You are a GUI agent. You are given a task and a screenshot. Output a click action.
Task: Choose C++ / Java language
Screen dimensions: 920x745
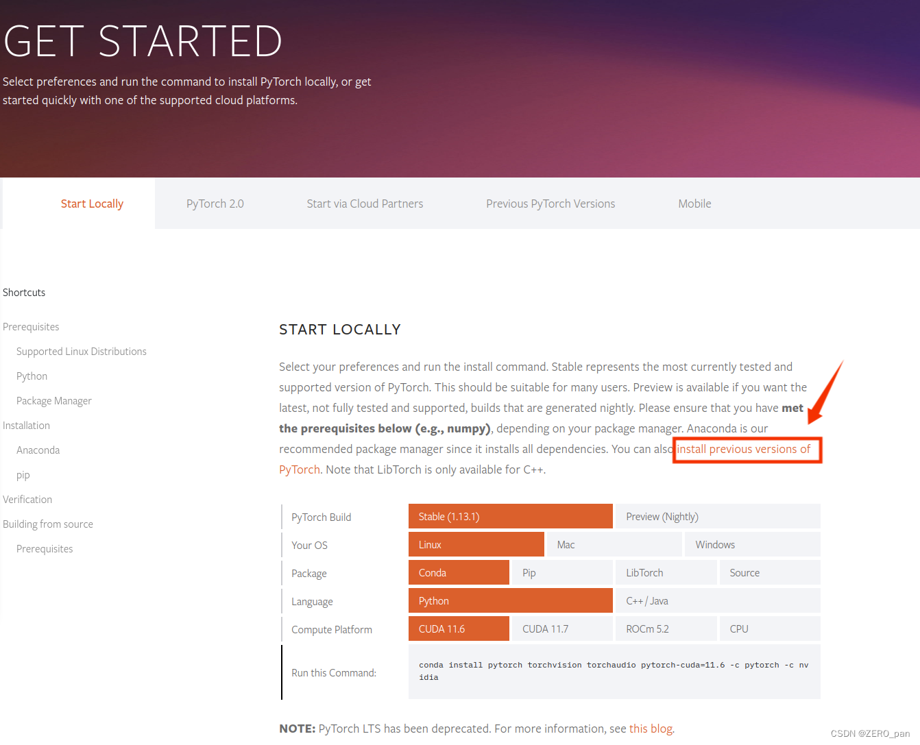coord(718,600)
